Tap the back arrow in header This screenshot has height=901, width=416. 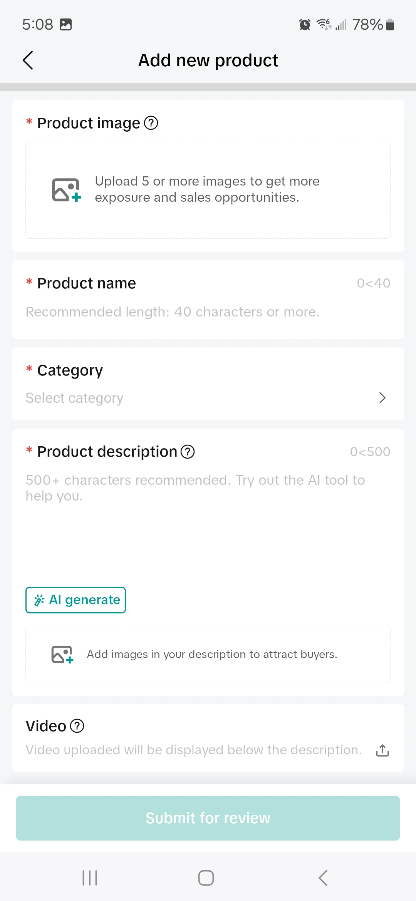pos(28,60)
